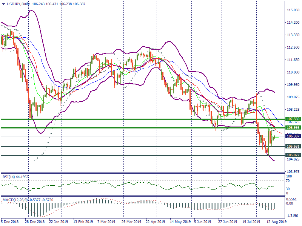Screen dimensions: 302x226
Task: Click the MACD 0.5561 scale label
Action: point(291,199)
